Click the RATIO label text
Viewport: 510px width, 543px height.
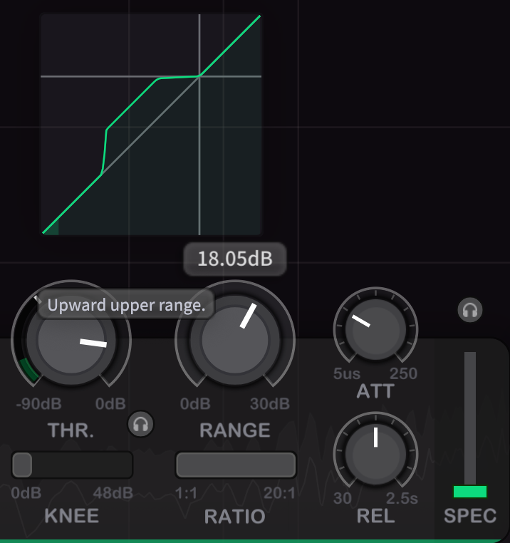[235, 516]
